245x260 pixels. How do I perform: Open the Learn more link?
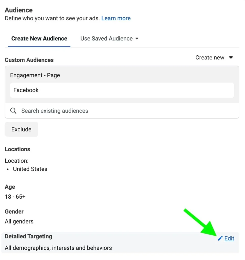[116, 18]
